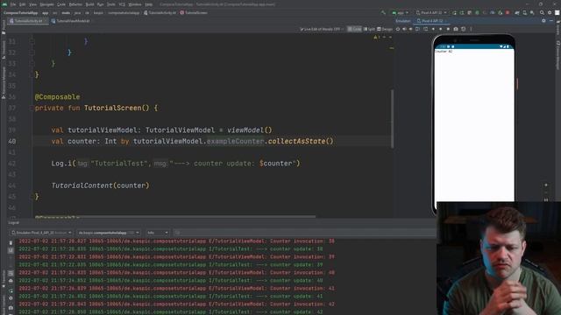This screenshot has width=561, height=315.
Task: Click the '@Composable' annotation on line 36
Action: point(57,97)
